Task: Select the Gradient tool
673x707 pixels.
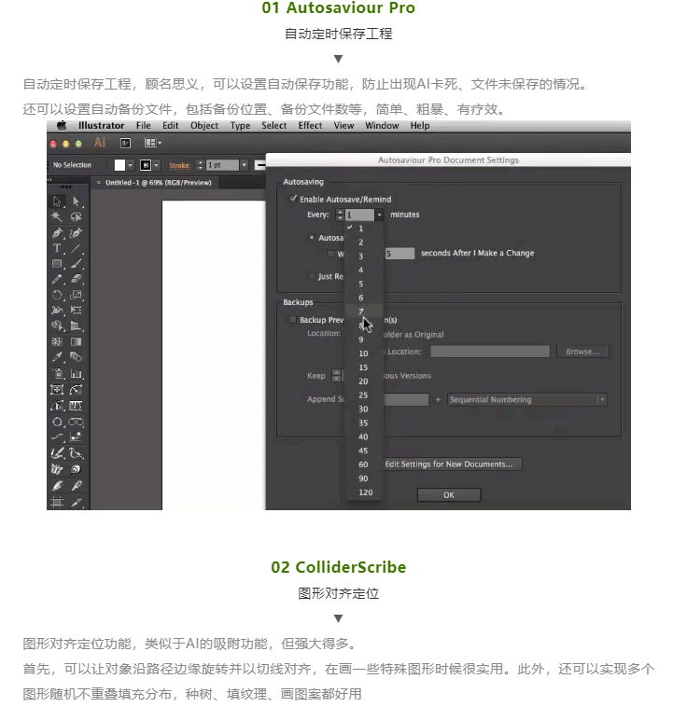Action: pos(76,341)
